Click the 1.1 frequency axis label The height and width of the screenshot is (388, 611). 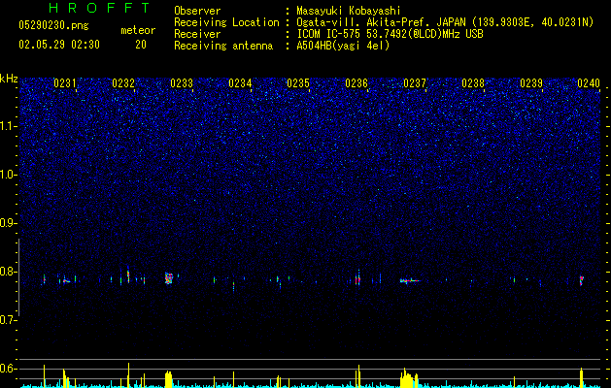8,126
